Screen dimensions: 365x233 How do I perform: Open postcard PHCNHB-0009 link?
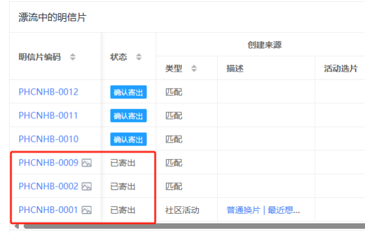49,163
